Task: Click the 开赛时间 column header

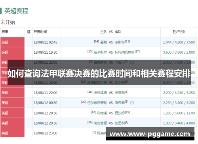Action: click(40, 32)
